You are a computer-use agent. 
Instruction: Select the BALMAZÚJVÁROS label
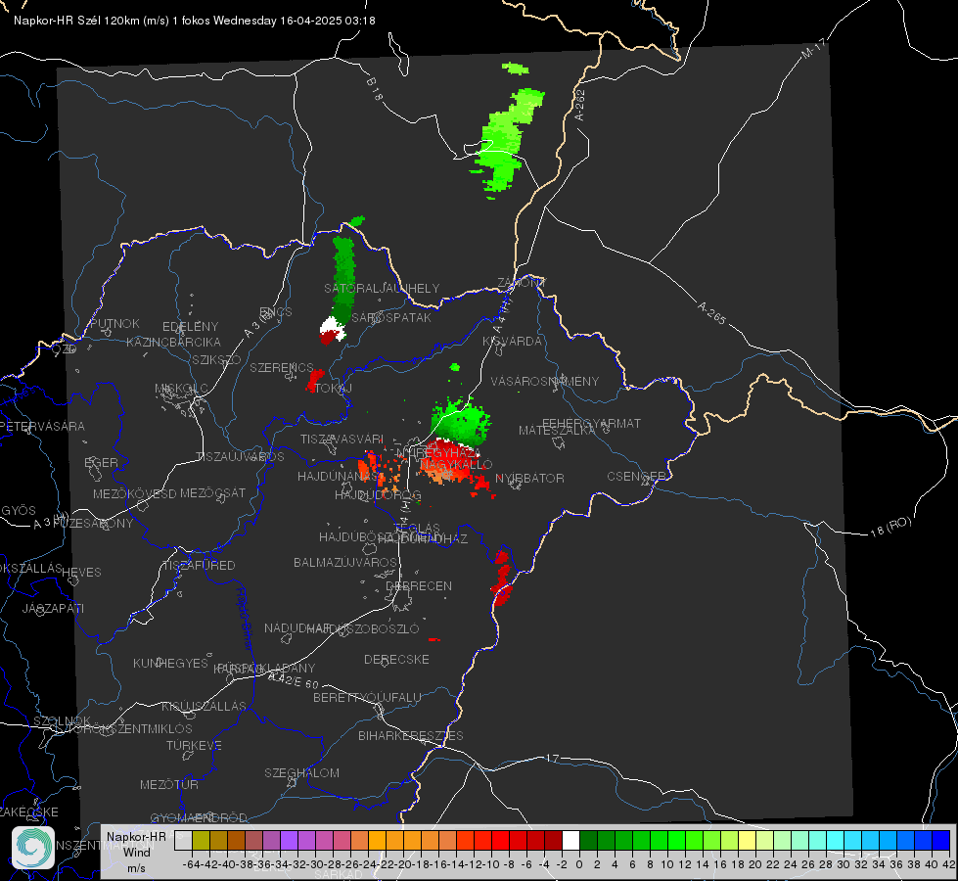point(345,562)
